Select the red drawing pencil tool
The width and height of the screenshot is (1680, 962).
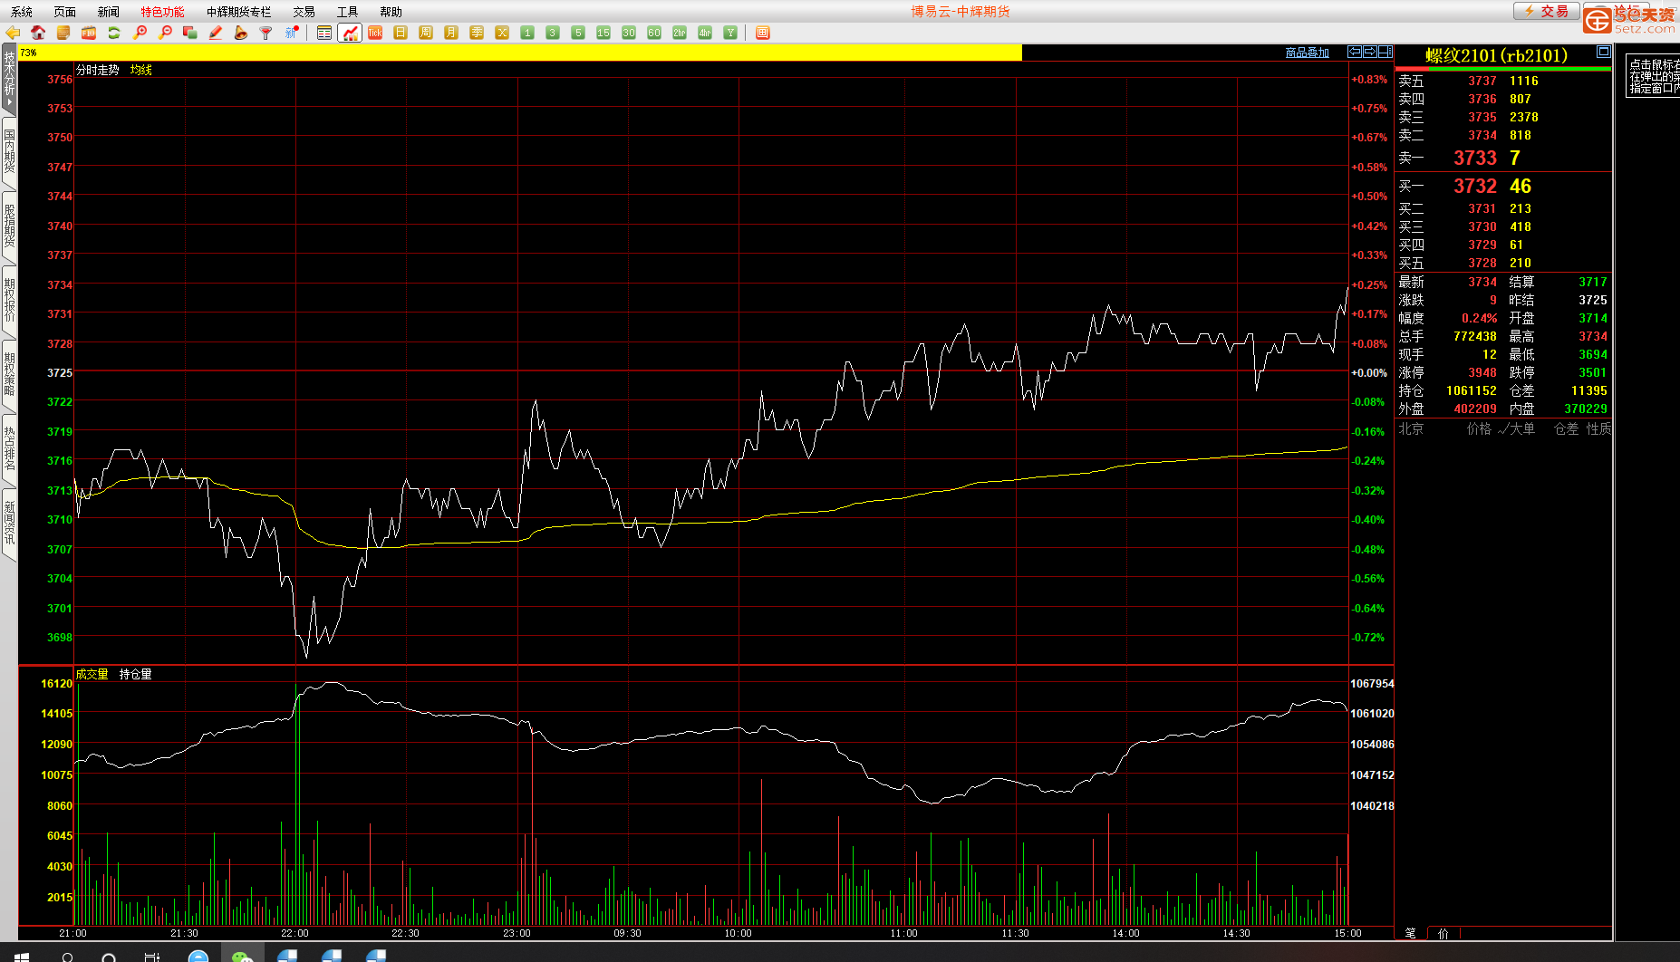[x=216, y=33]
